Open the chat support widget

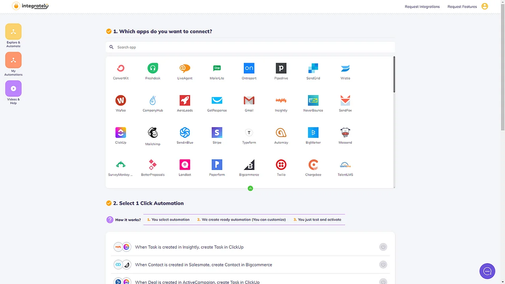pos(487,271)
